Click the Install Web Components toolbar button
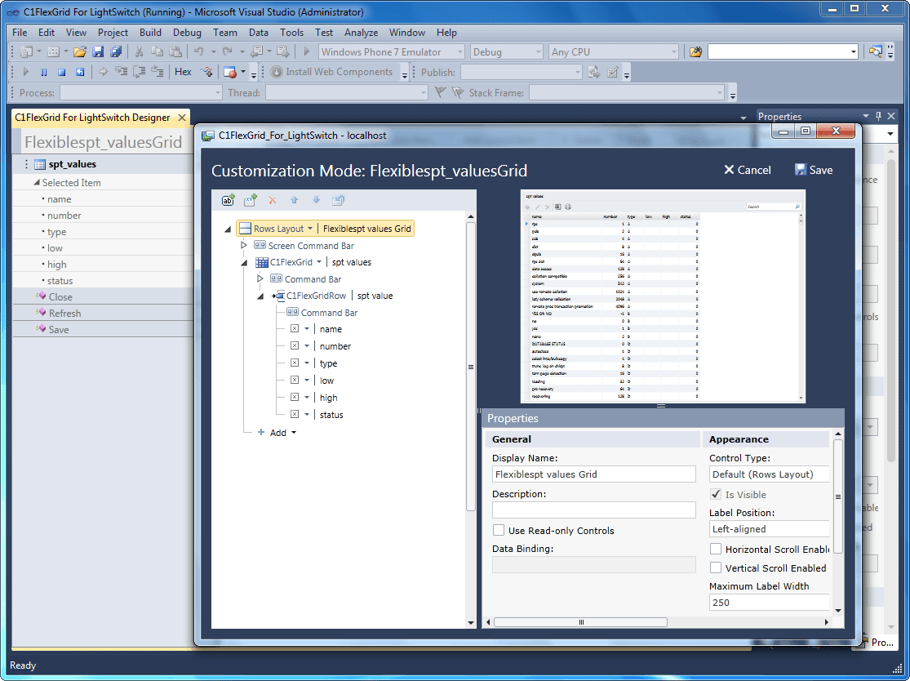The image size is (910, 681). (333, 72)
